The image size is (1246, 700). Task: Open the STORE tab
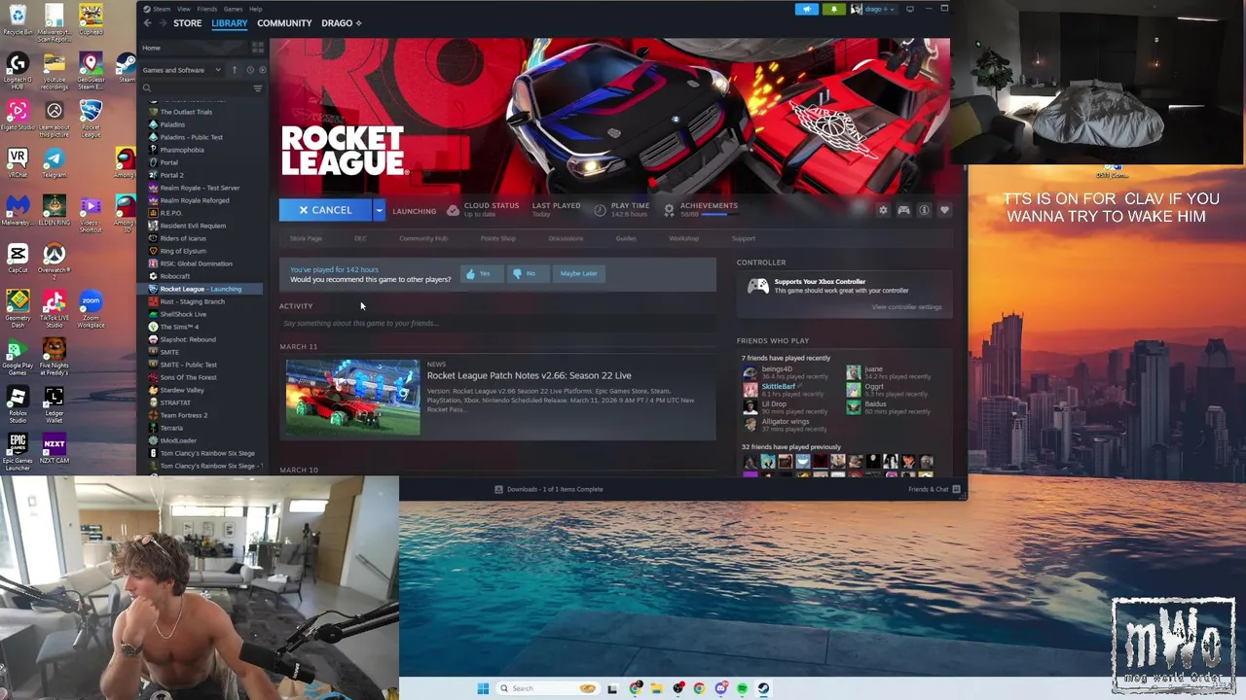(187, 23)
